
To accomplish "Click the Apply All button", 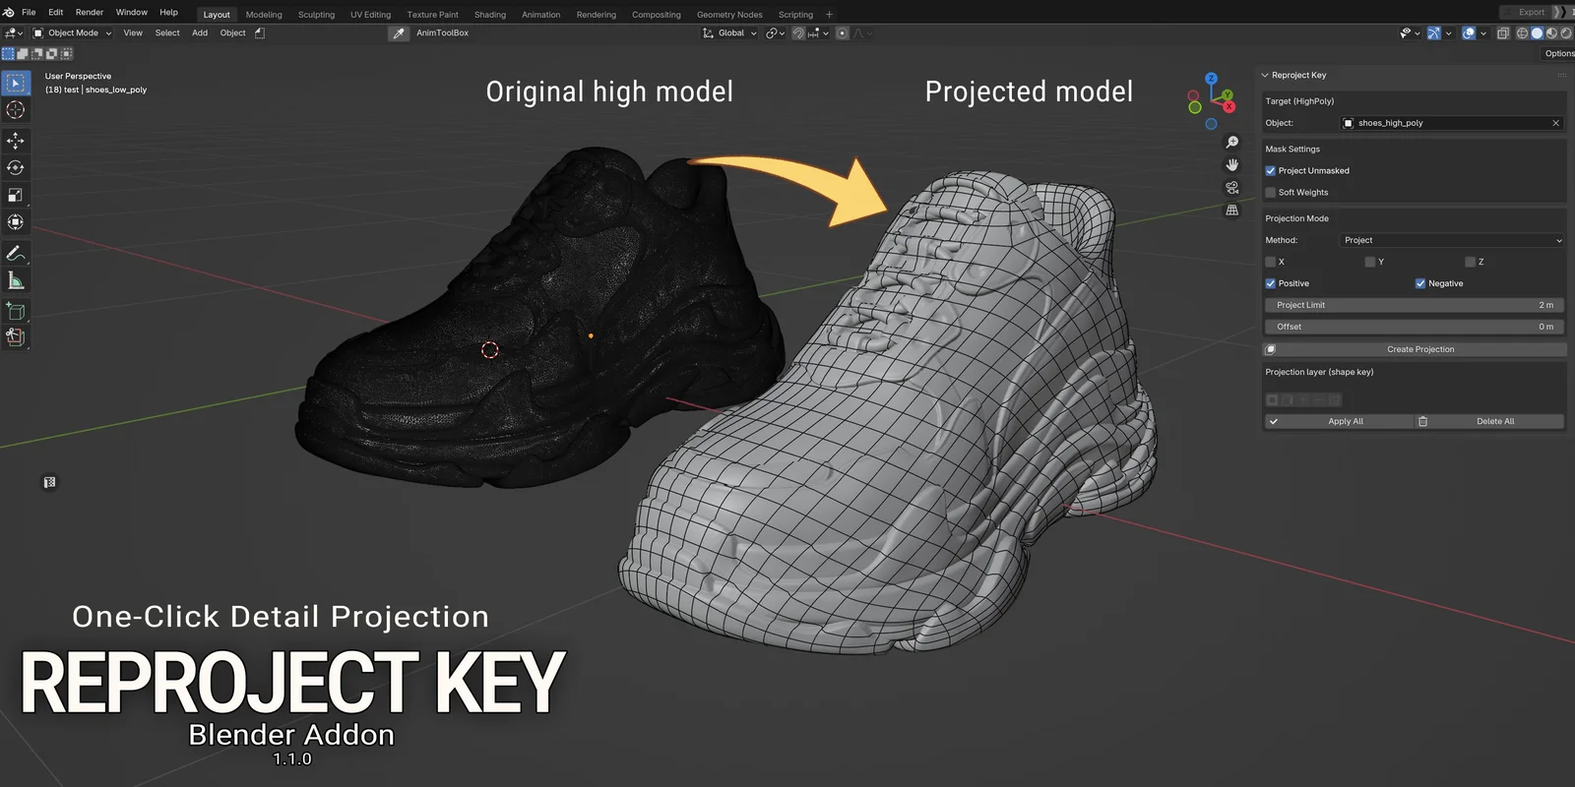I will point(1339,421).
